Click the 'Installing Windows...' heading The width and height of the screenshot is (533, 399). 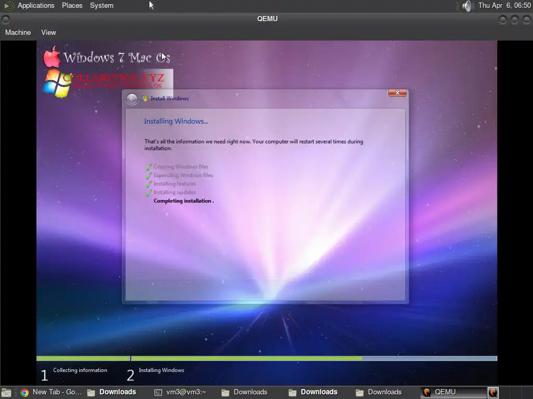tap(176, 121)
